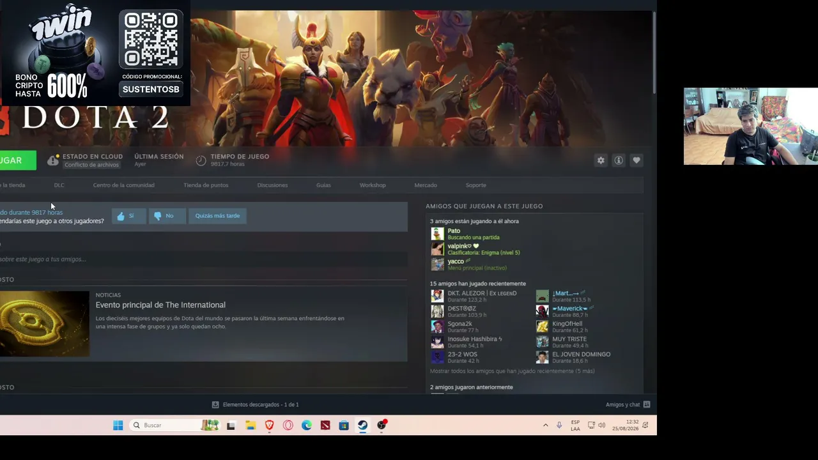Open Microsoft Store from the taskbar
The image size is (818, 460).
344,425
